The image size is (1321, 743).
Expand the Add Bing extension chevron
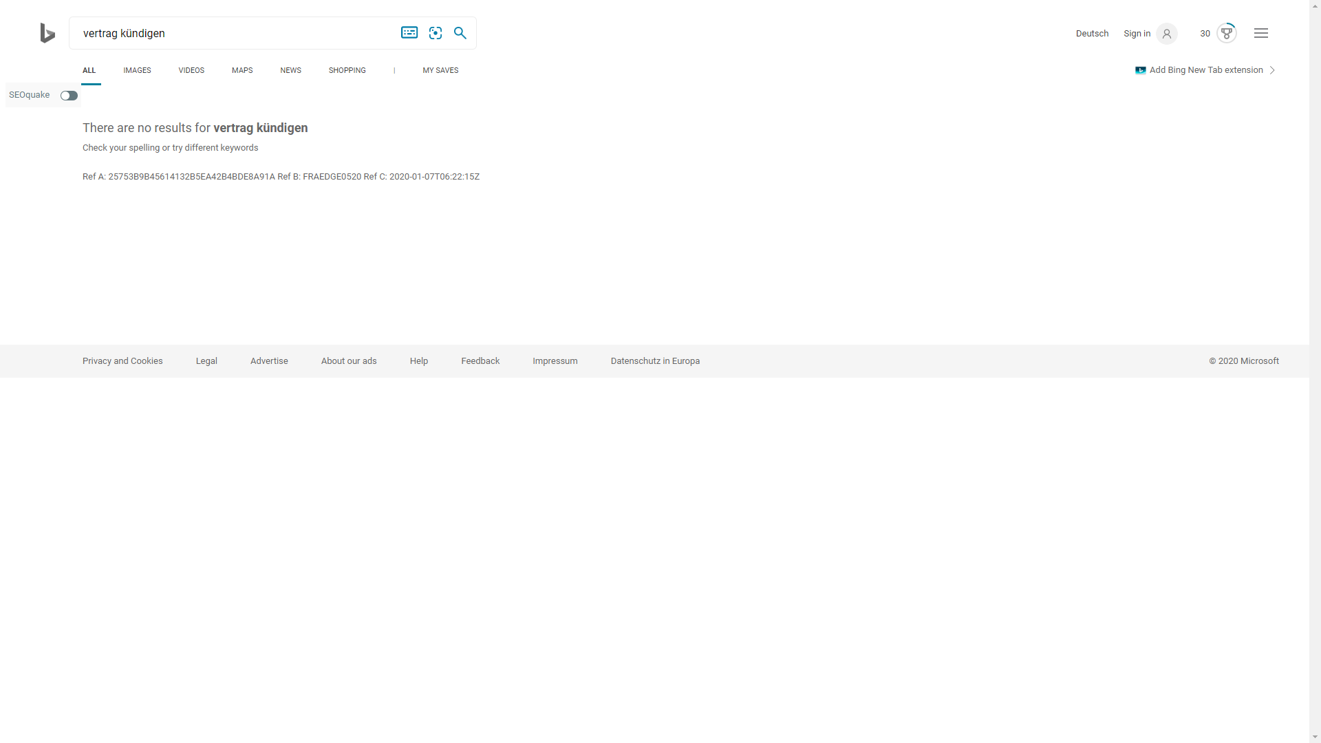[1272, 70]
